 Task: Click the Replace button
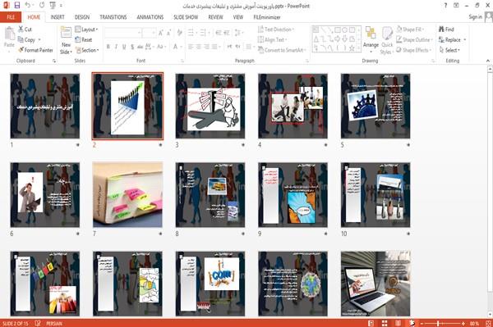click(452, 39)
